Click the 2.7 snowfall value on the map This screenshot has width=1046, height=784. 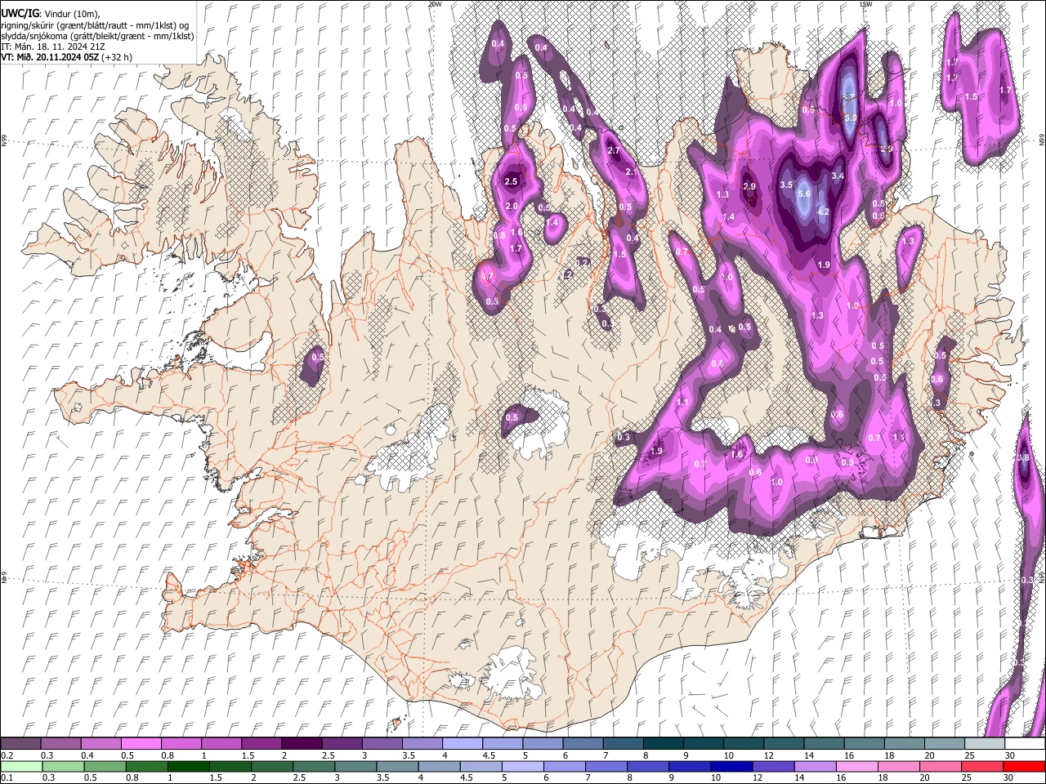tap(615, 151)
